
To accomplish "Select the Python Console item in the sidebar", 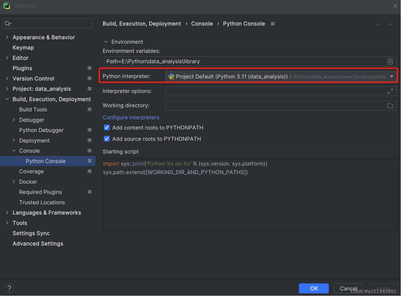I will (45, 161).
